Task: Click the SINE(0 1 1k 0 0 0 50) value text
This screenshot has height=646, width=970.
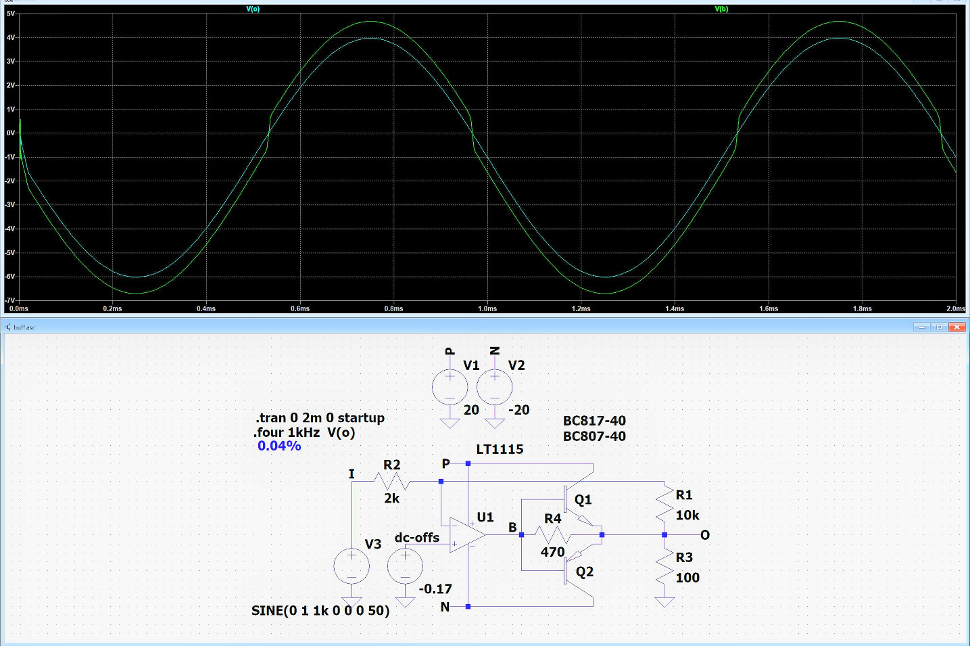Action: pos(320,611)
